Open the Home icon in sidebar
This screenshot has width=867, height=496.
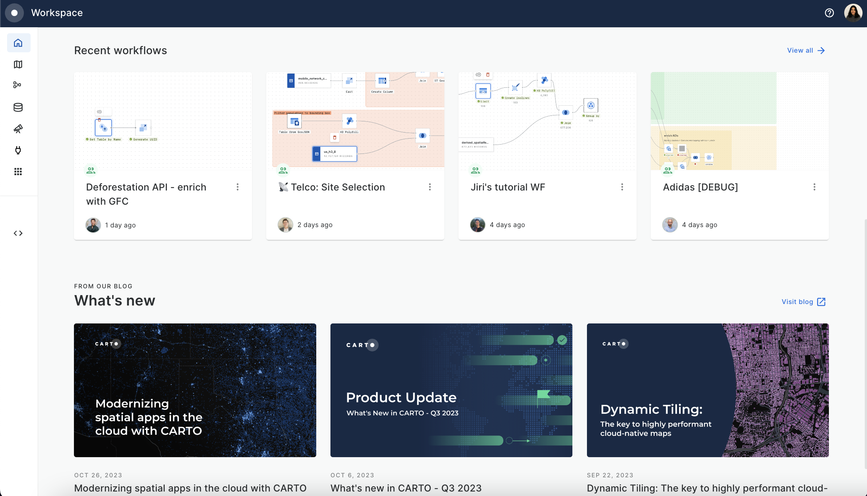(18, 43)
